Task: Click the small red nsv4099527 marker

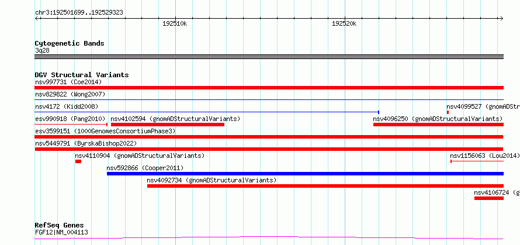Action: 448,112
